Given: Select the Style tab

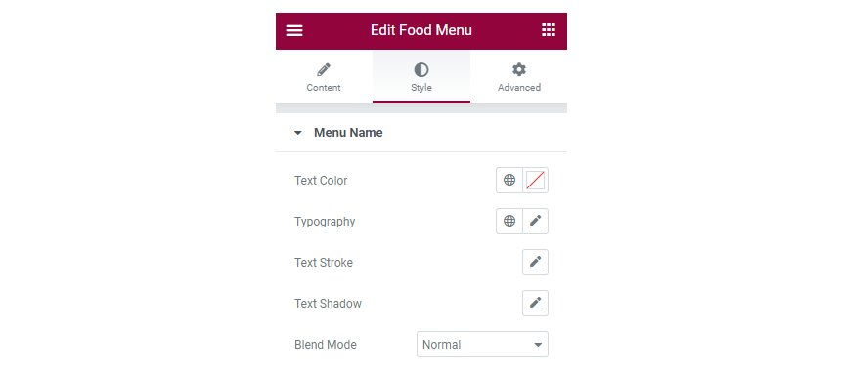Looking at the screenshot, I should [421, 76].
